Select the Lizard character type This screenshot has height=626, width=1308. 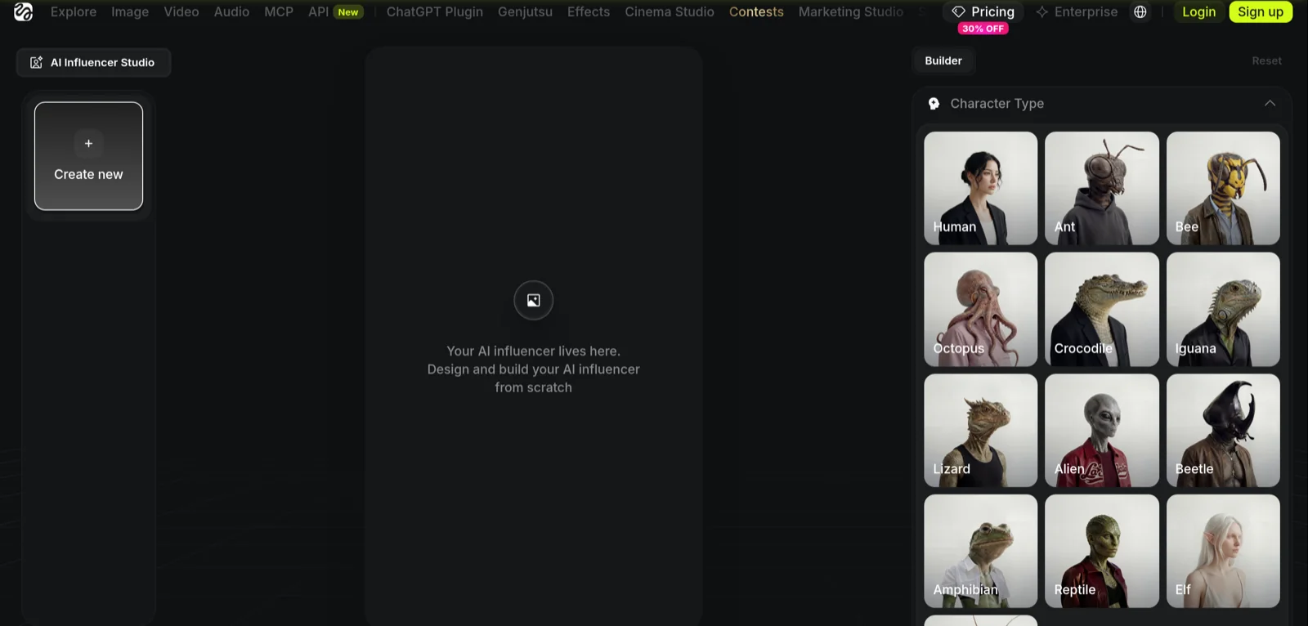point(980,430)
